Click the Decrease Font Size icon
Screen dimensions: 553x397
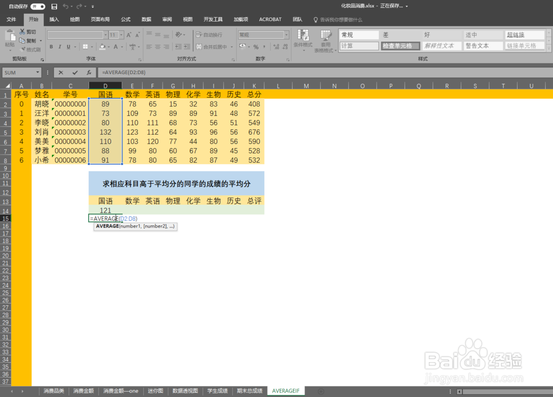point(137,35)
